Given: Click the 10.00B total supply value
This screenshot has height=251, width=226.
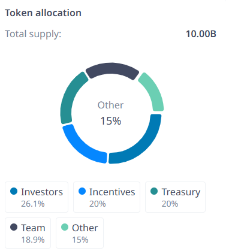Looking at the screenshot, I should click(x=201, y=34).
